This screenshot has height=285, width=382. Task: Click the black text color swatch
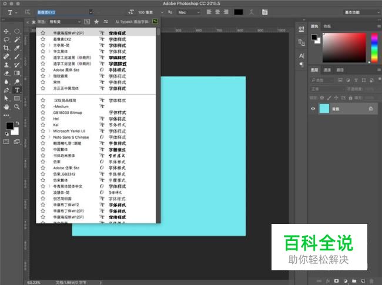pos(239,12)
